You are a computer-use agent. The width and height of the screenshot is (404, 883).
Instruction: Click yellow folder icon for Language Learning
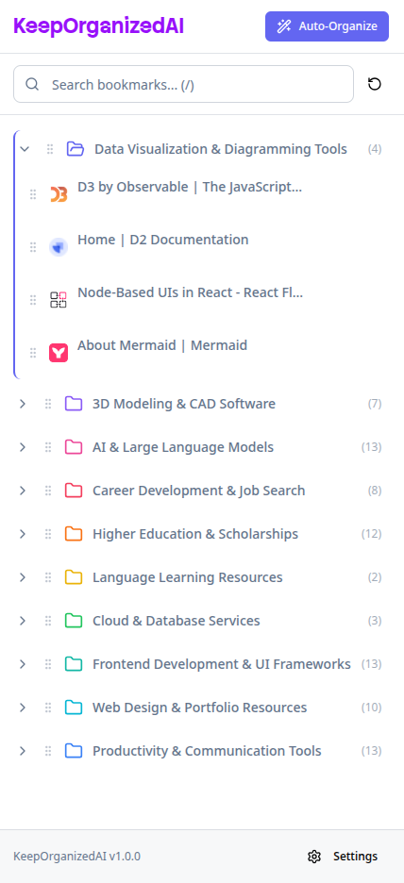coord(74,577)
